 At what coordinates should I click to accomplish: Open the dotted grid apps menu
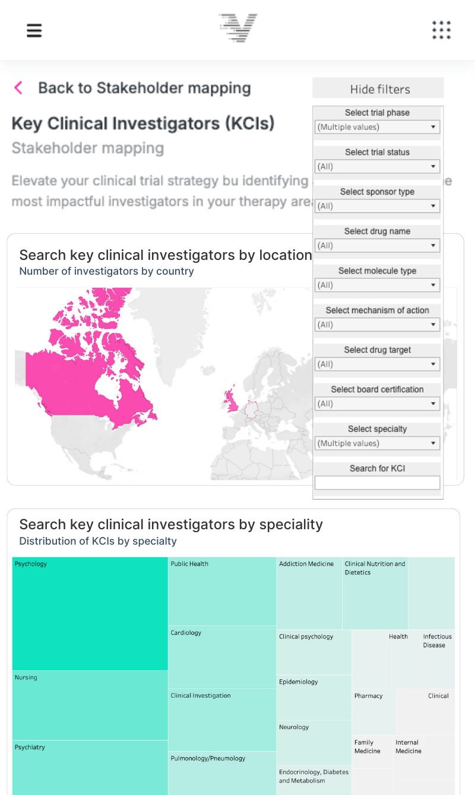click(441, 30)
